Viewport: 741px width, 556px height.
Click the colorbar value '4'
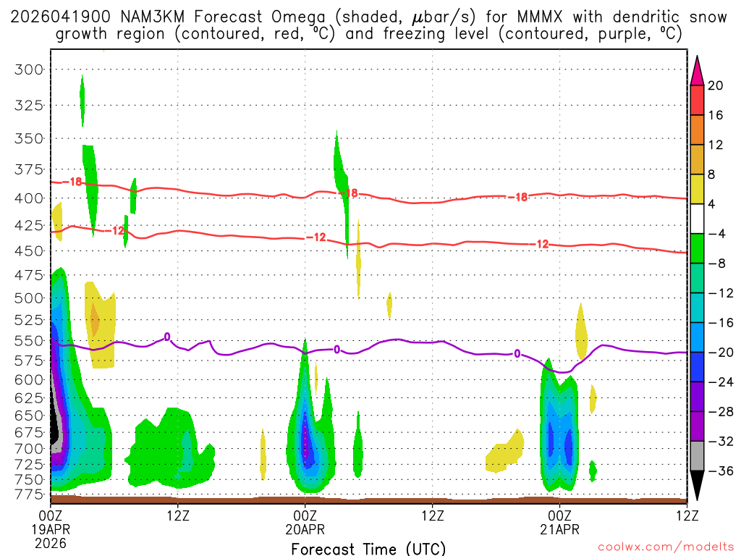point(712,205)
